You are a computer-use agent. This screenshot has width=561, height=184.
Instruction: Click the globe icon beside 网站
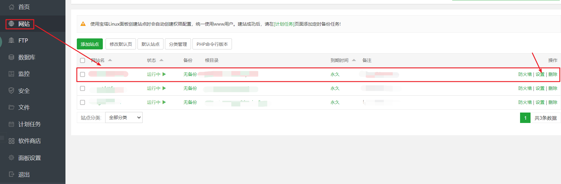pyautogui.click(x=11, y=24)
